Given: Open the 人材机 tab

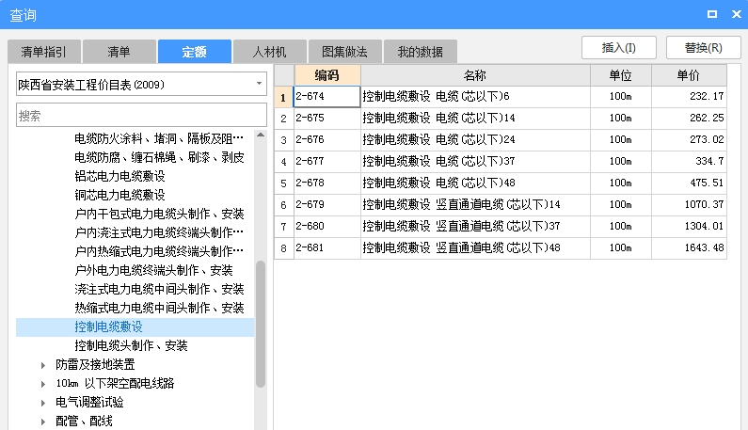Looking at the screenshot, I should (x=269, y=52).
